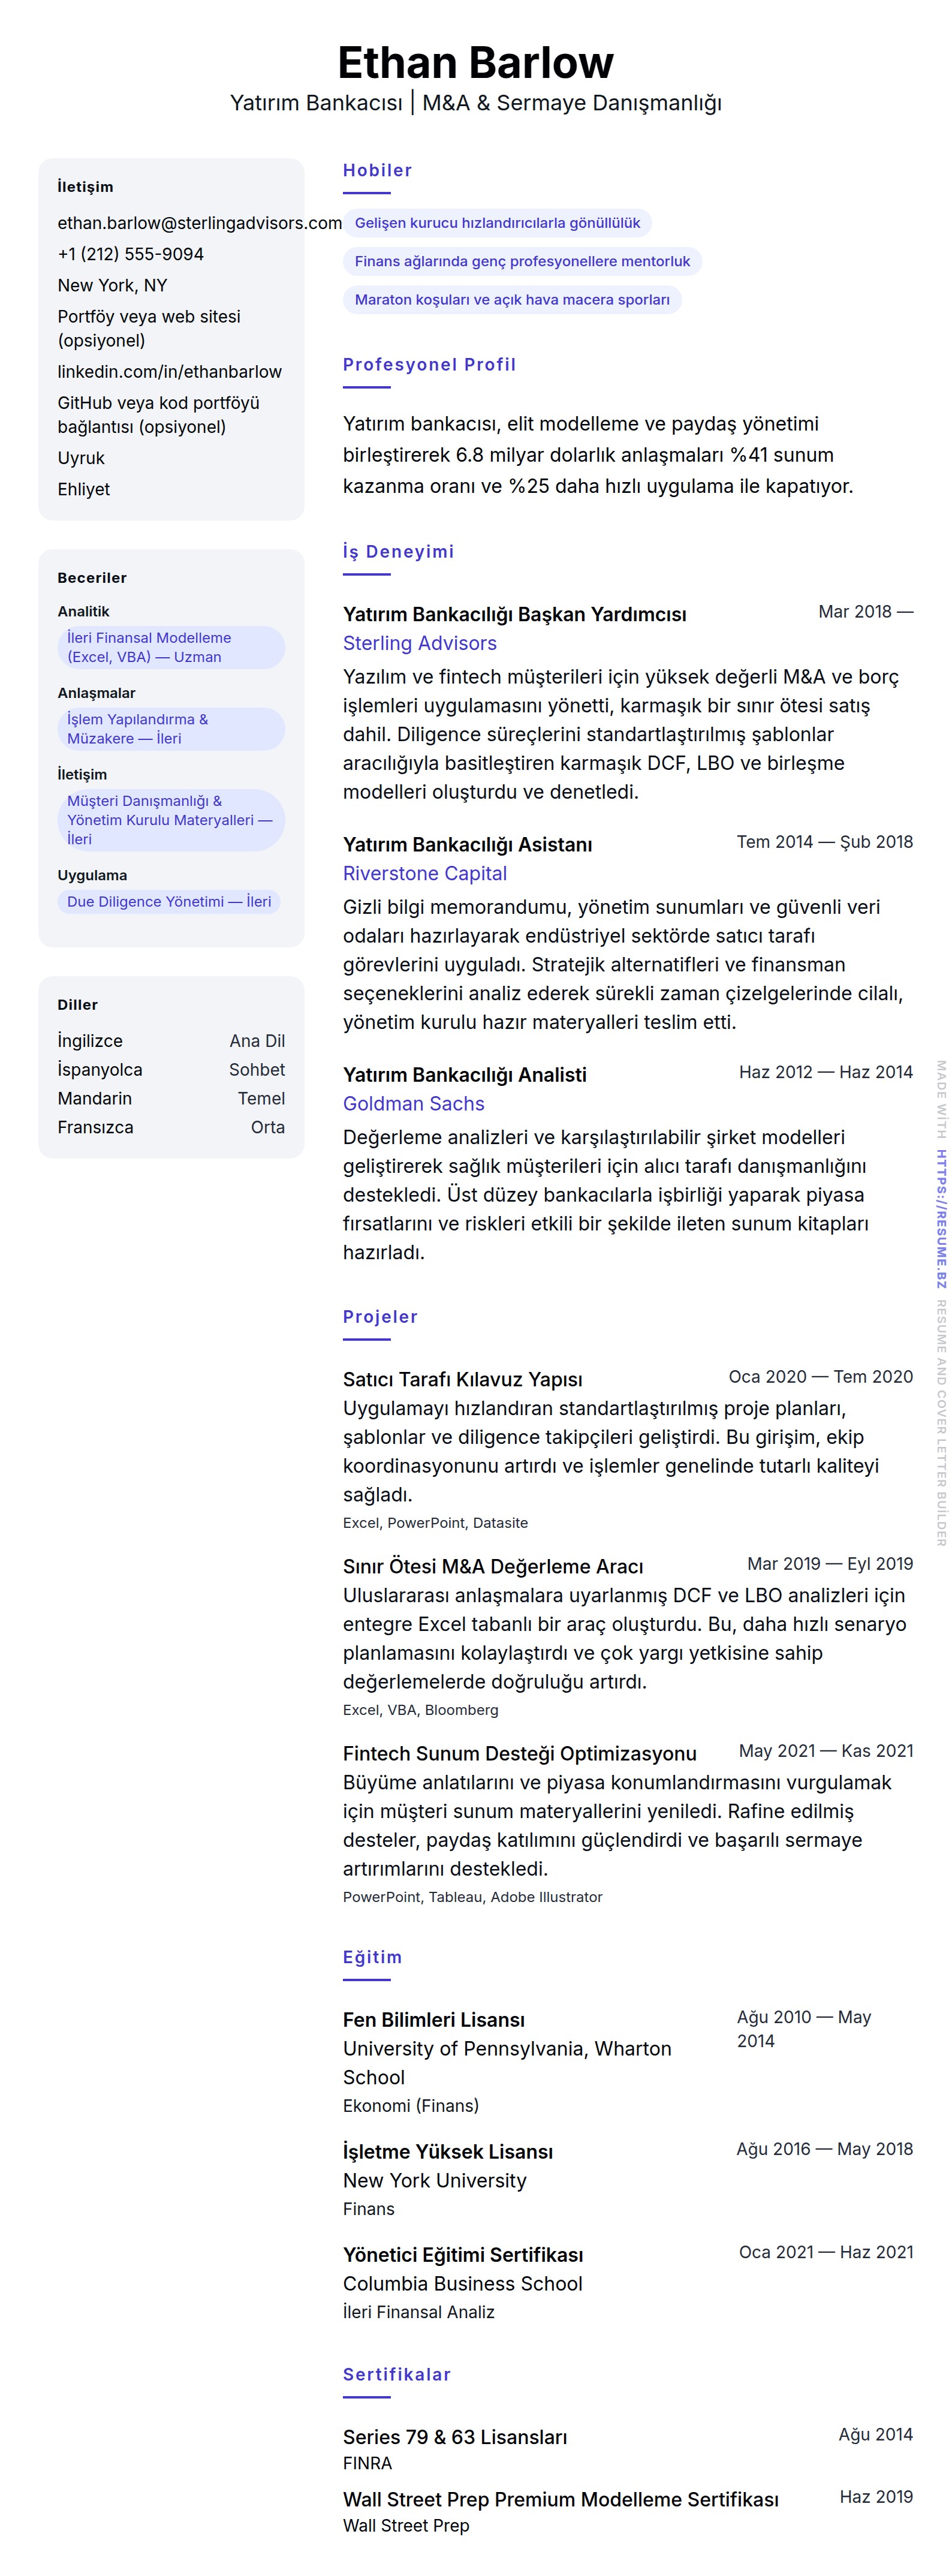Click the Sınır Ötesi M&A Değerleme Aracı title
The height and width of the screenshot is (2576, 952).
click(493, 1566)
